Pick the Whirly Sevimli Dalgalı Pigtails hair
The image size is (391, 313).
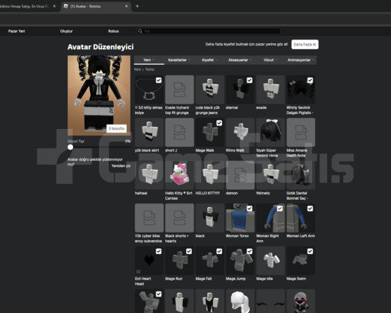(301, 89)
